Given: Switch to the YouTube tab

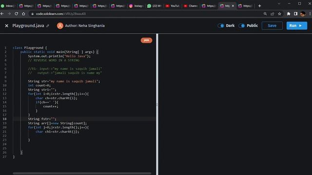Looking at the screenshot, I should click(173, 6).
